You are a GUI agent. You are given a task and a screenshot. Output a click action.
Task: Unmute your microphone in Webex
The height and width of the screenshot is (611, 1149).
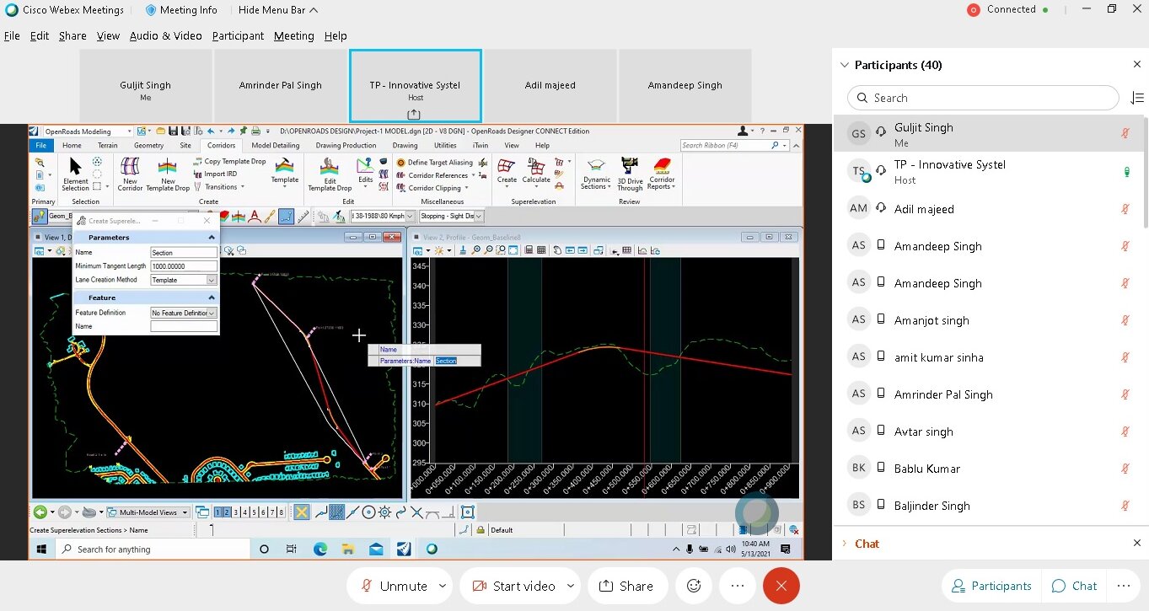click(x=394, y=586)
